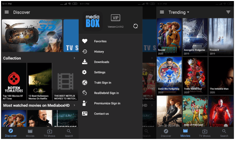Open the Sorry We Missed You poster

coord(170,112)
